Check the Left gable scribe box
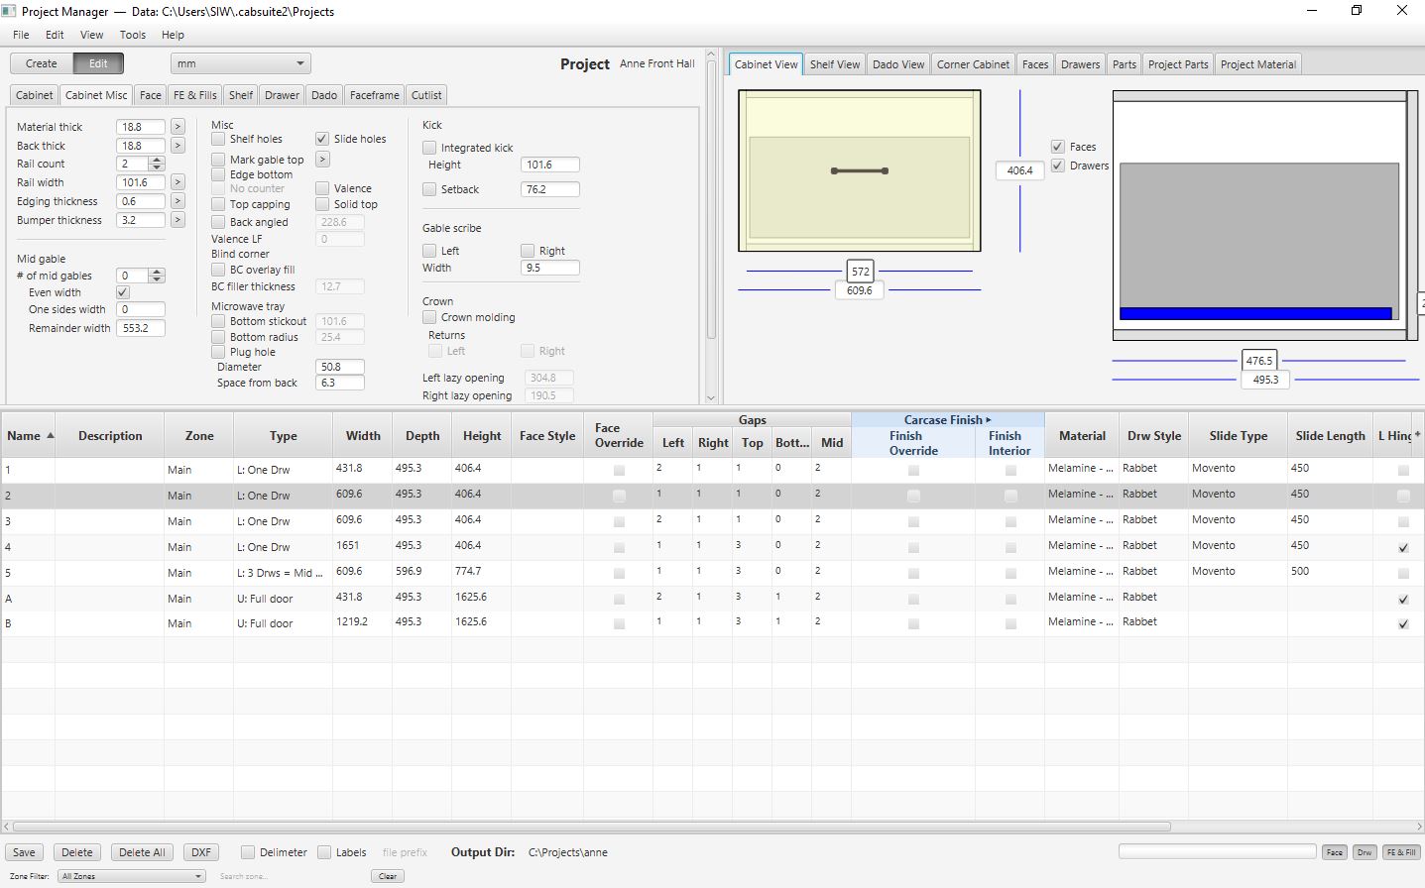 429,251
